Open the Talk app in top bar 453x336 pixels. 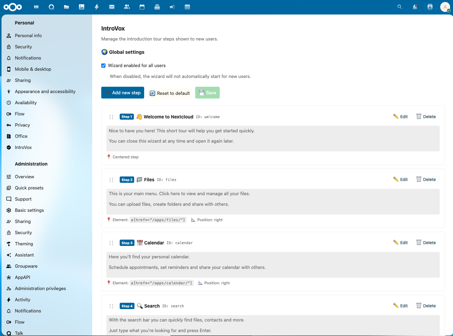coord(51,7)
